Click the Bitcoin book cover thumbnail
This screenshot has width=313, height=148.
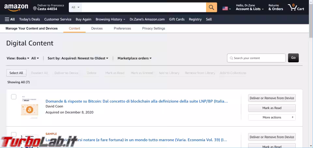(x=29, y=107)
